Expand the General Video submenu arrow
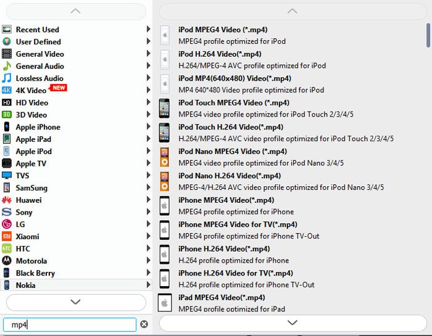The image size is (432, 336). point(149,54)
